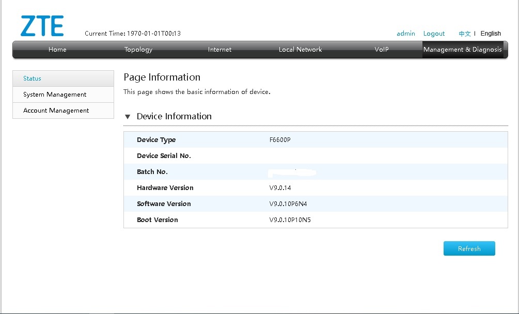Click the page description about basic device information

pos(197,91)
